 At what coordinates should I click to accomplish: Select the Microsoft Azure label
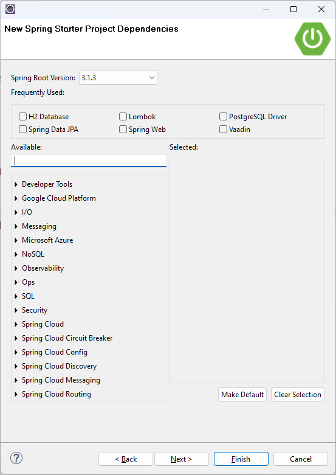[x=47, y=240]
